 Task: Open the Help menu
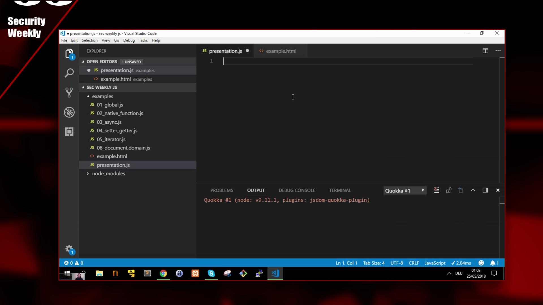[156, 40]
